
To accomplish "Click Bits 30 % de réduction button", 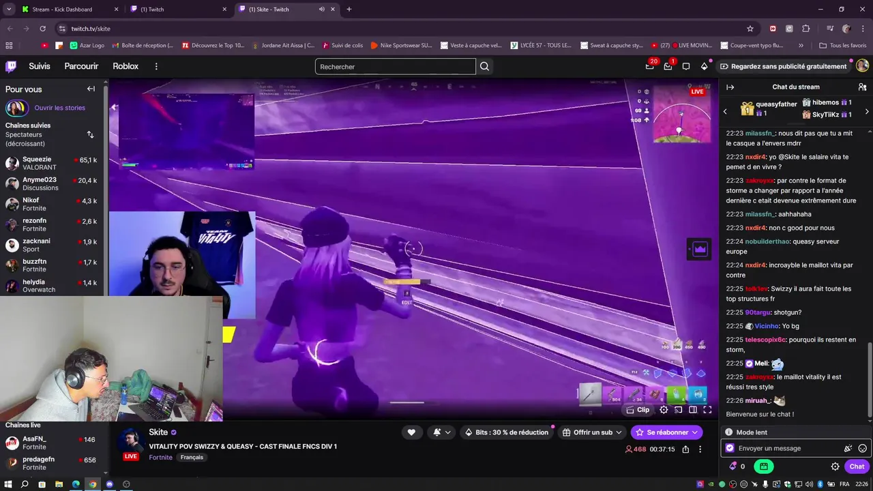I will click(x=506, y=432).
